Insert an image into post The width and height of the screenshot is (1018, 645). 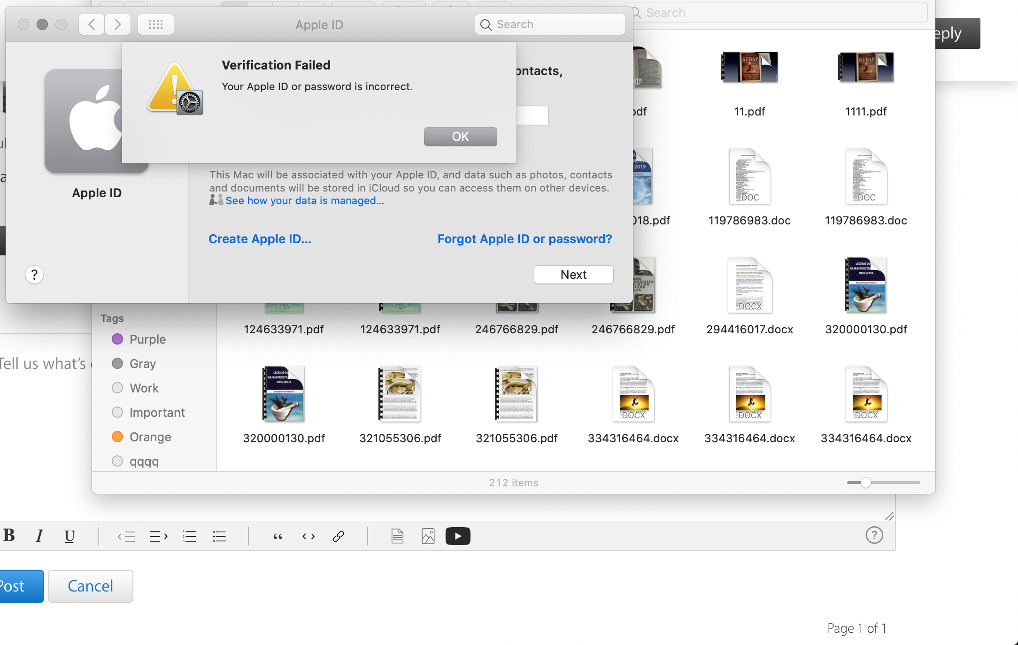point(428,536)
